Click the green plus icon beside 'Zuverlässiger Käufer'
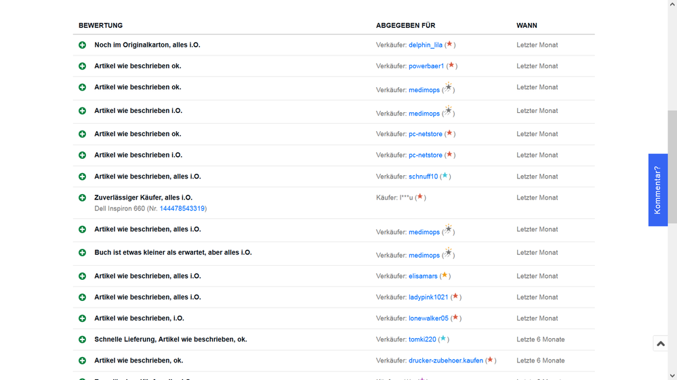The width and height of the screenshot is (677, 380). [82, 198]
